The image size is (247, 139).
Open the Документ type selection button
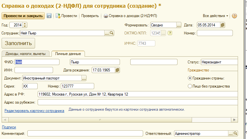[x=84, y=78]
